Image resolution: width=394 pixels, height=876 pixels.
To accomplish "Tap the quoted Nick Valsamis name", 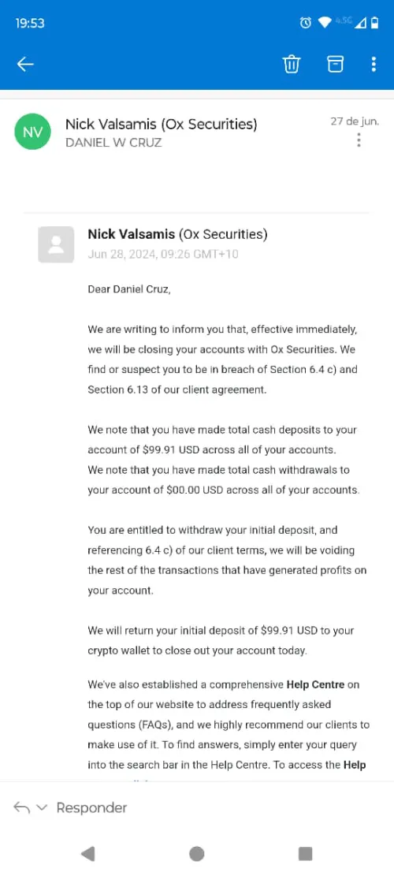I will [132, 234].
